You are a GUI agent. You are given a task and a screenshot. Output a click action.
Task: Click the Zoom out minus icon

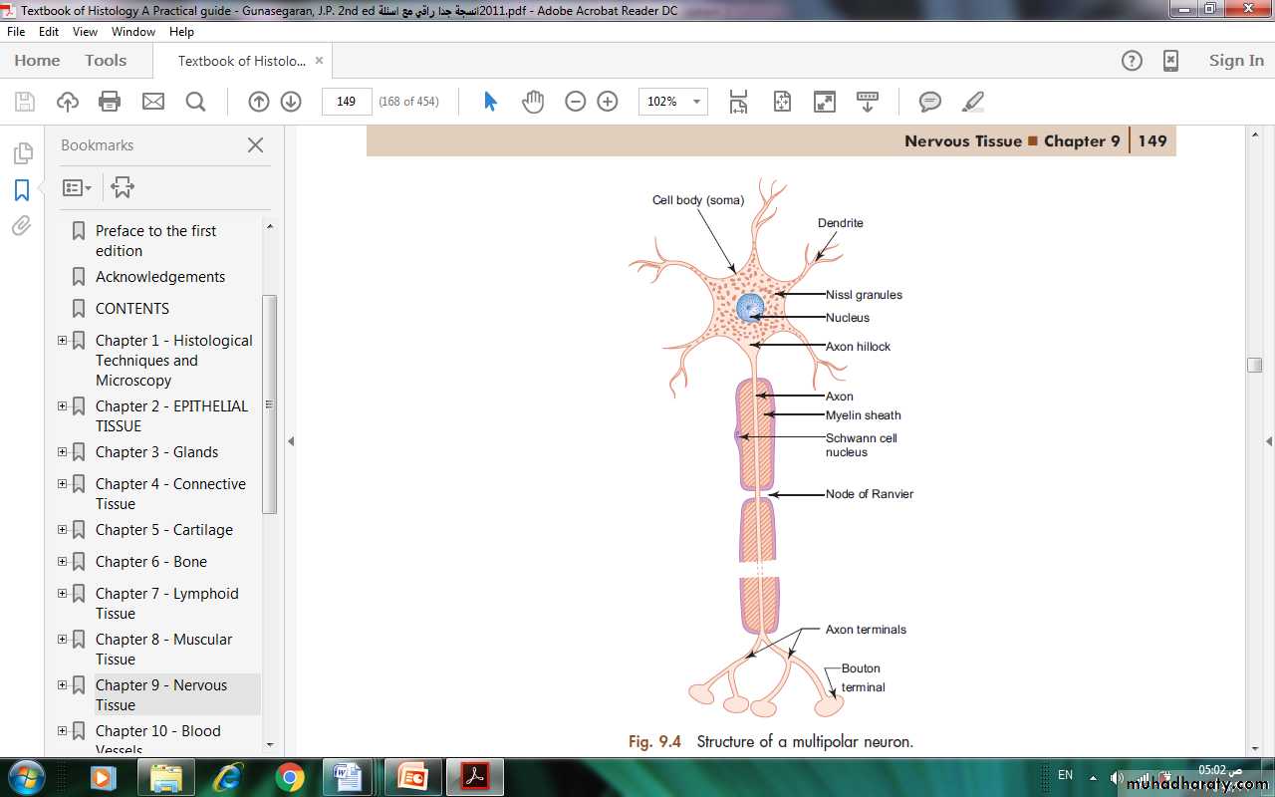tap(575, 102)
